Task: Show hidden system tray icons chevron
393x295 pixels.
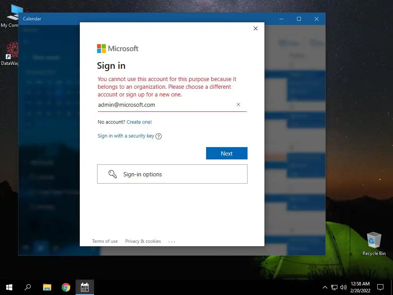Action: point(325,287)
